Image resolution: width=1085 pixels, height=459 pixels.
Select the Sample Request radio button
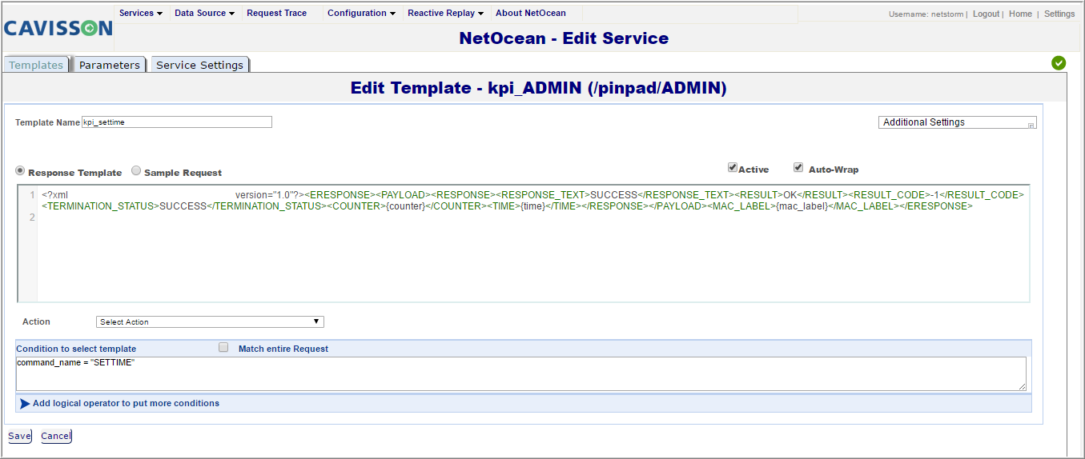coord(136,170)
